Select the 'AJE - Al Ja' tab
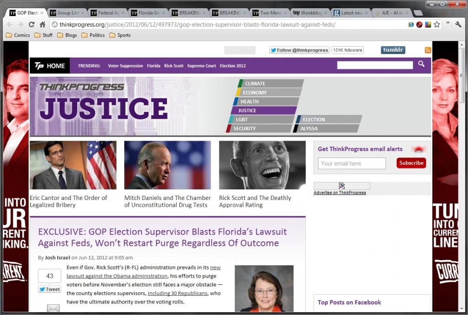 [392, 13]
